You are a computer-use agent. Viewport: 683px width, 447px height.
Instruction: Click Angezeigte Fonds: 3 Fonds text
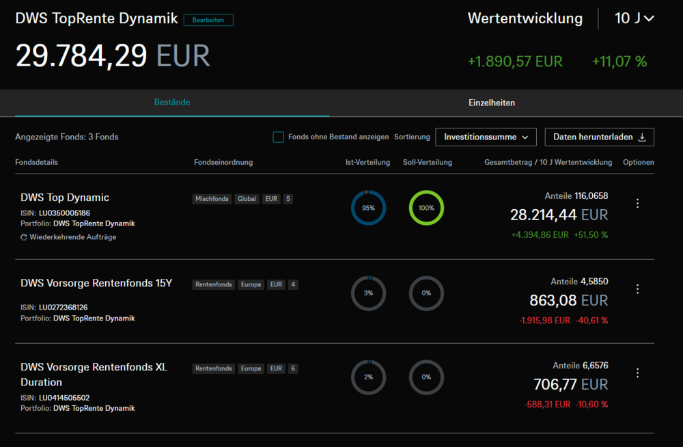click(x=67, y=137)
